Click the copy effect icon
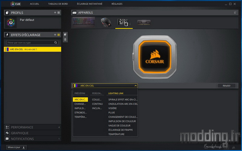The width and height of the screenshot is (242, 151). coord(65,34)
